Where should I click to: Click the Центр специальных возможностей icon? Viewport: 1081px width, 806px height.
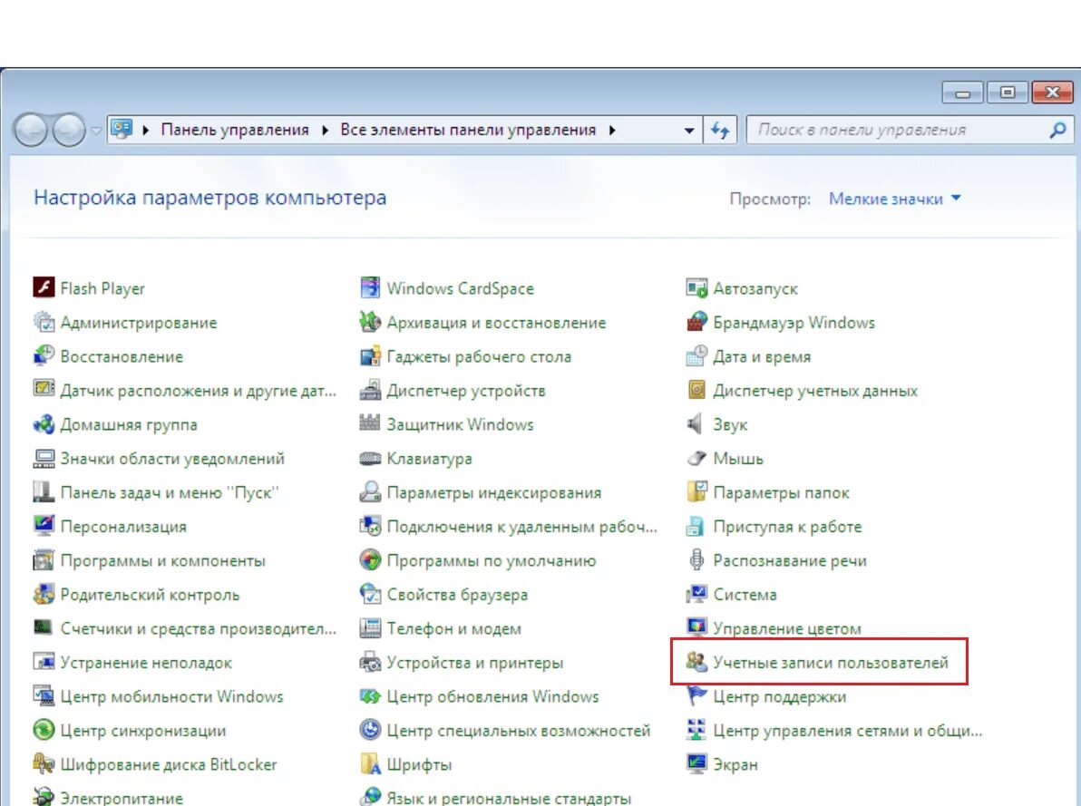tap(370, 730)
